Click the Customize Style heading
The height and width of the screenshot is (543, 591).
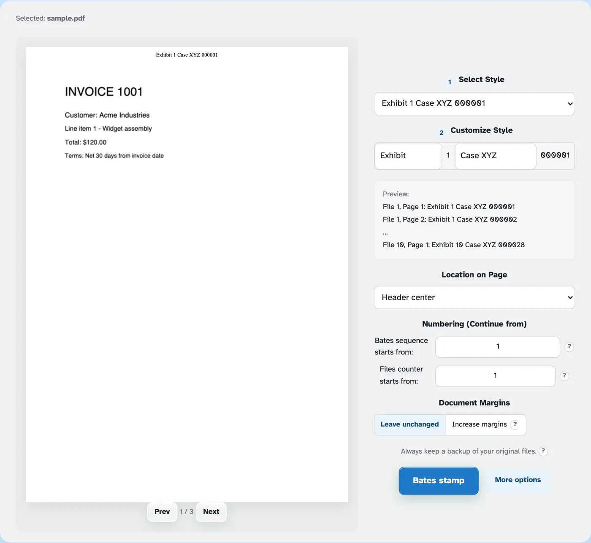tap(482, 130)
